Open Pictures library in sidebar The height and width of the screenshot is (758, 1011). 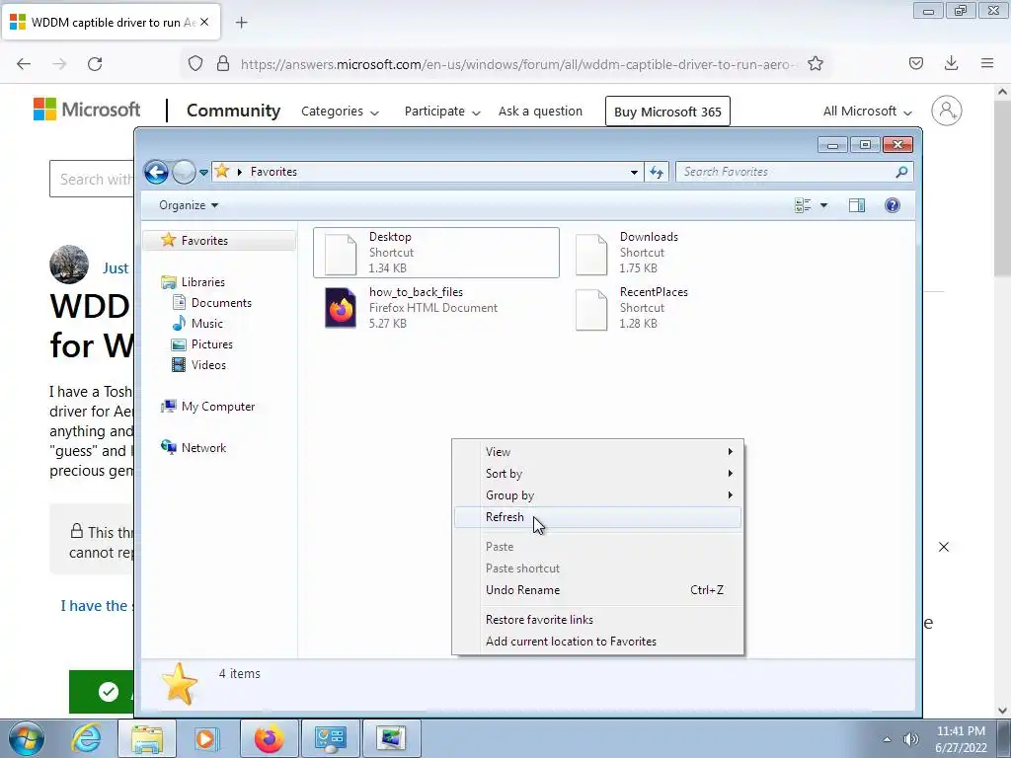[211, 343]
